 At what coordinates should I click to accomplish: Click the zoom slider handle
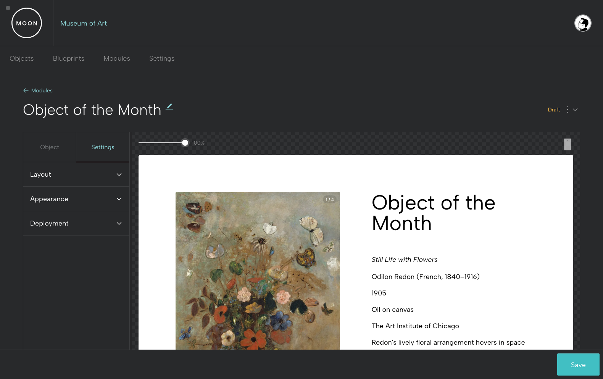click(185, 143)
